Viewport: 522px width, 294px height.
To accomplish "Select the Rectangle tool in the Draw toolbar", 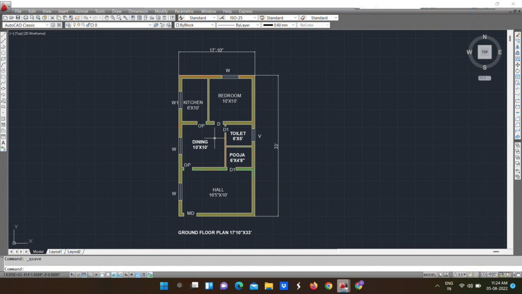I will [4, 59].
